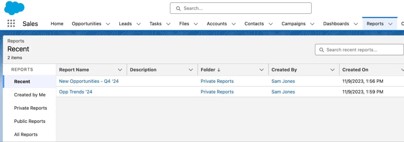
Task: Open the Opportunities tab
Action: click(87, 23)
